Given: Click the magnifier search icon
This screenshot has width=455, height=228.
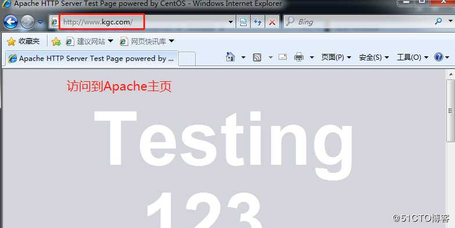Looking at the screenshot, I should 439,21.
